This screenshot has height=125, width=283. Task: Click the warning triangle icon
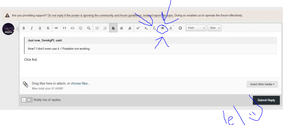7,15
